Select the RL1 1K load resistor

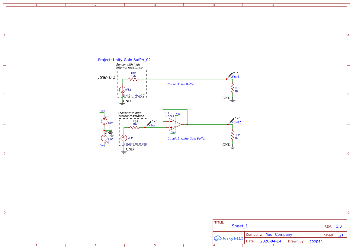click(x=232, y=88)
